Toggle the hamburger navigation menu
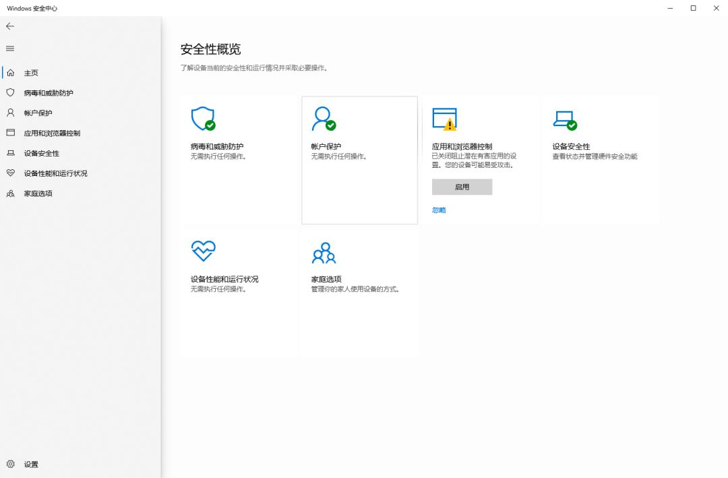The width and height of the screenshot is (728, 478). (10, 49)
